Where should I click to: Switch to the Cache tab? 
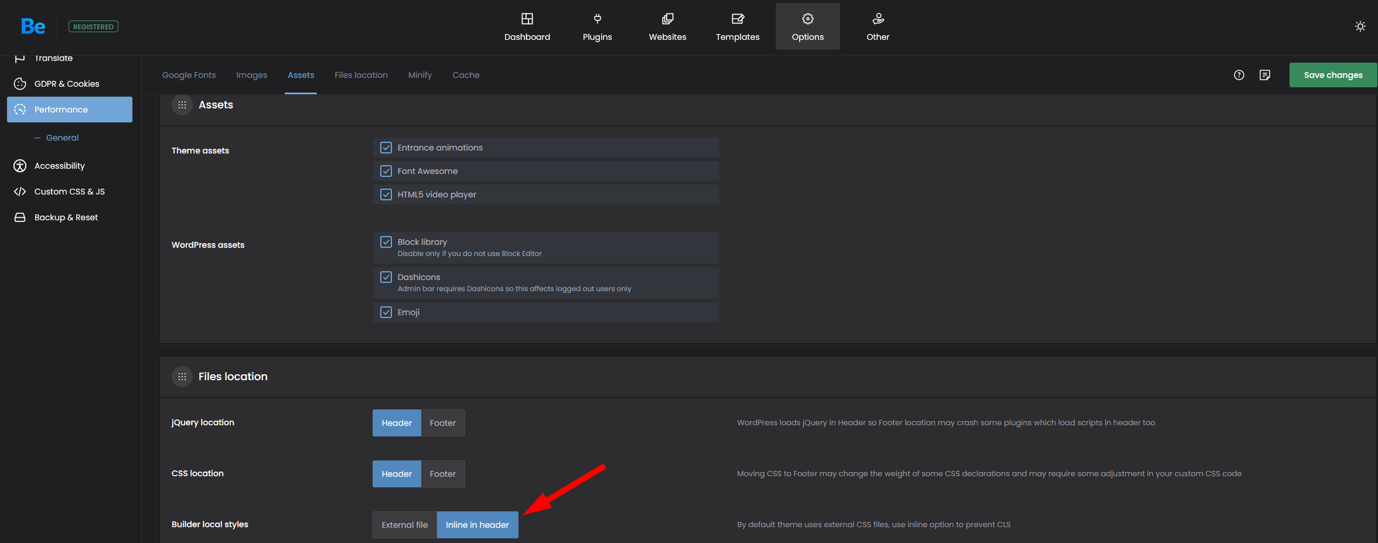coord(466,75)
